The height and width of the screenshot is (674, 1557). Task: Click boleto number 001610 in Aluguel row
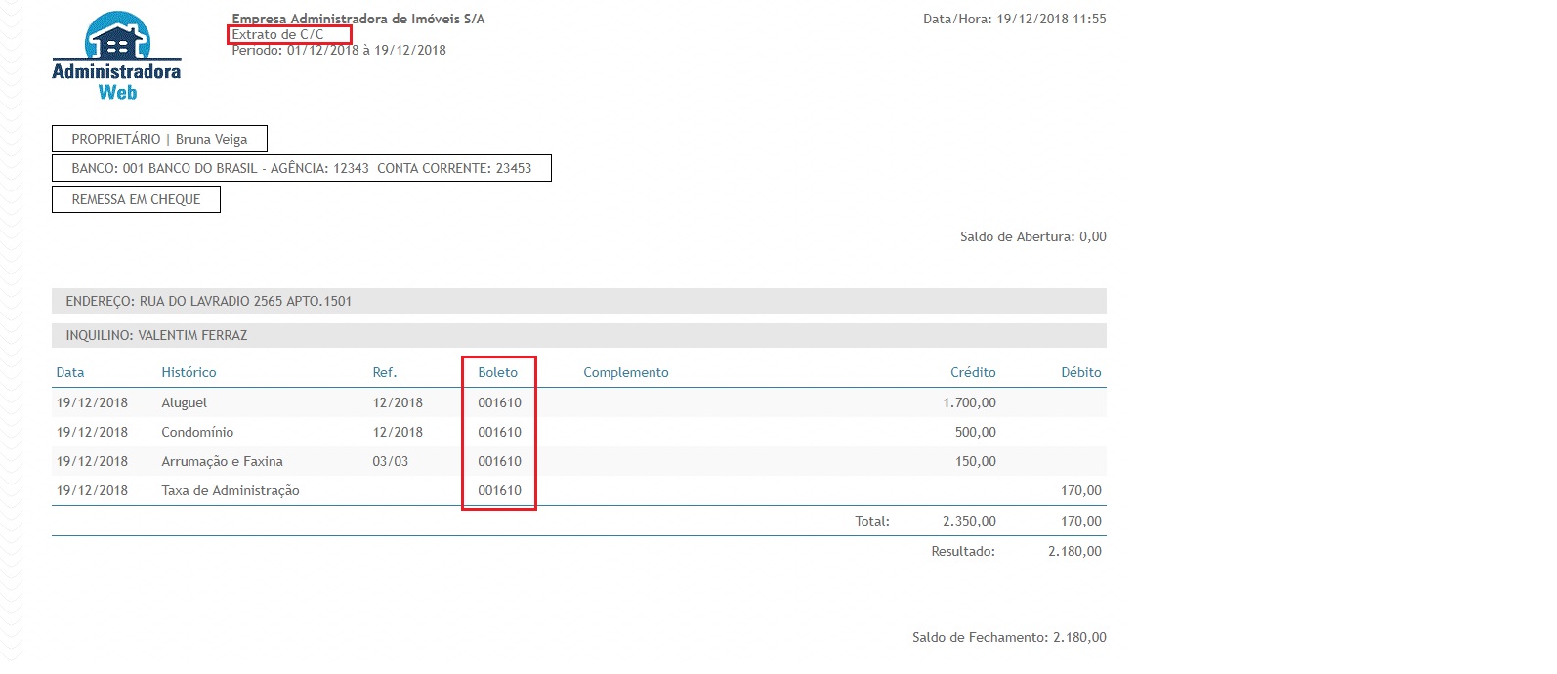point(499,402)
